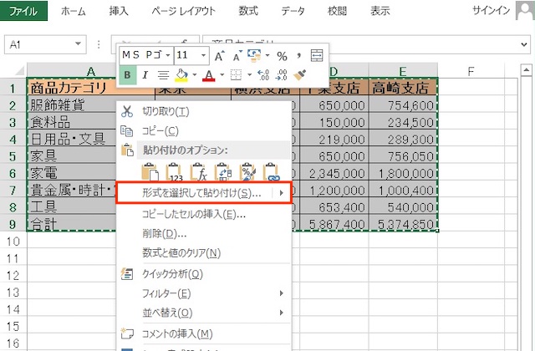Screen dimensions: 535x351
Task: Click the copy pages icon
Action: [127, 131]
